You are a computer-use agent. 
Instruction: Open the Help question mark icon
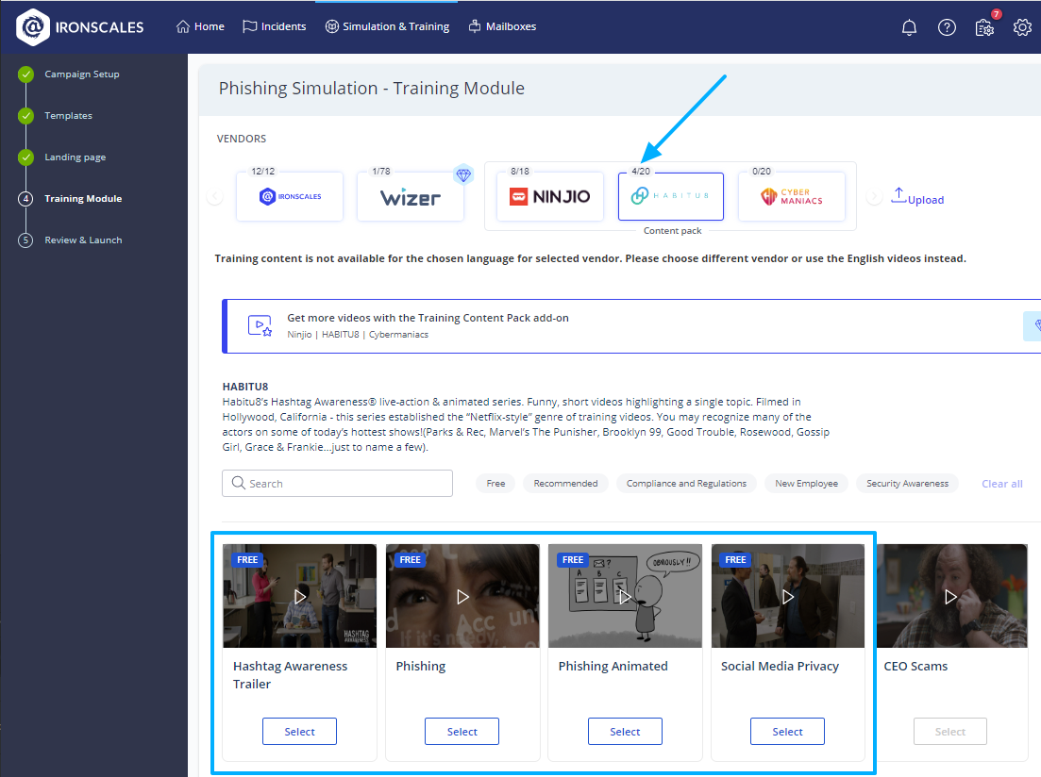[947, 27]
